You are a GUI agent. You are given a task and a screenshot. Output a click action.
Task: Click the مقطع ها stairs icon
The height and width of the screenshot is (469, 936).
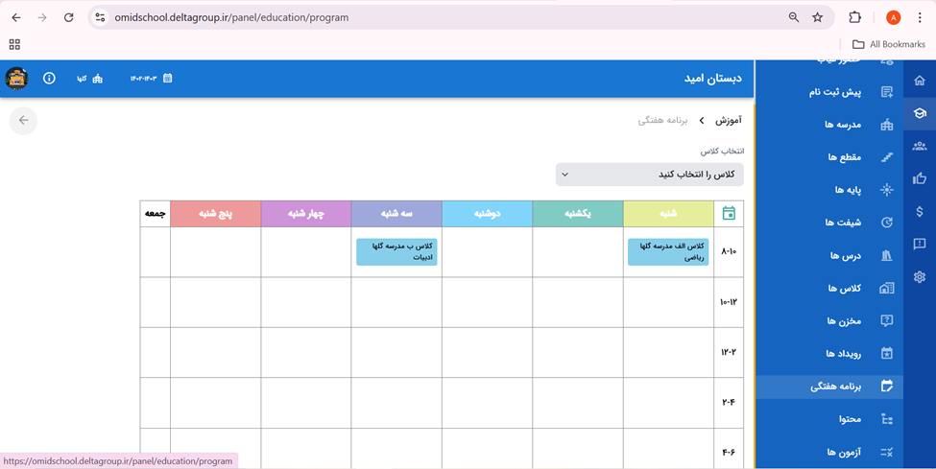(887, 157)
